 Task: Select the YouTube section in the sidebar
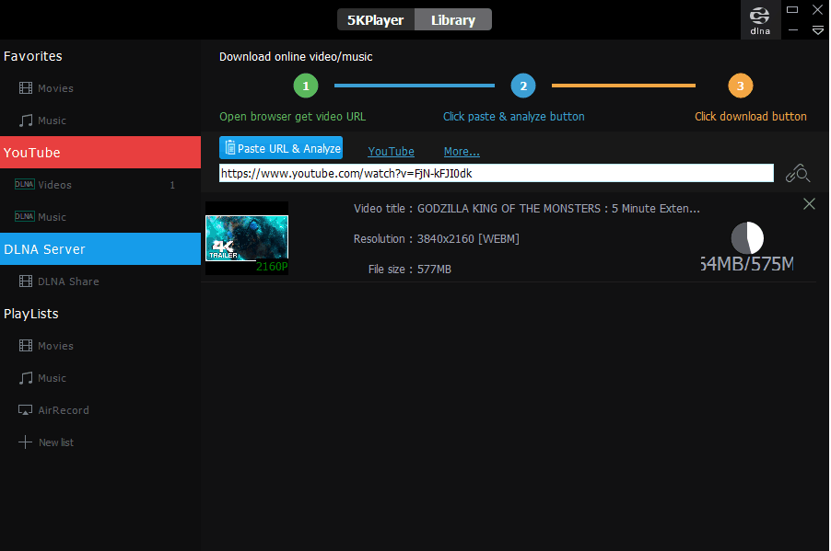point(100,153)
